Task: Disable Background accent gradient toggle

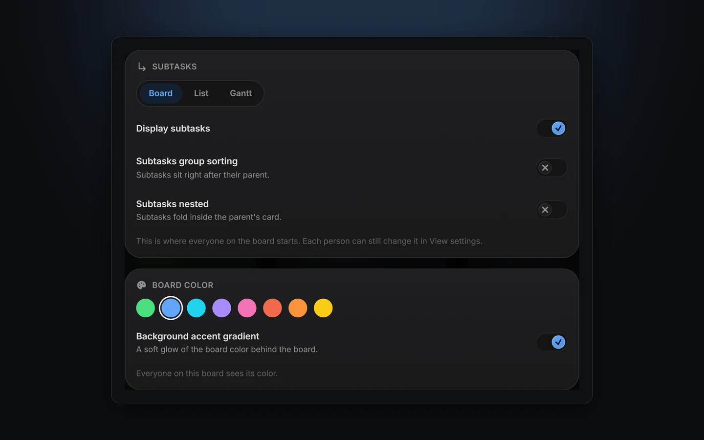Action: (x=551, y=342)
